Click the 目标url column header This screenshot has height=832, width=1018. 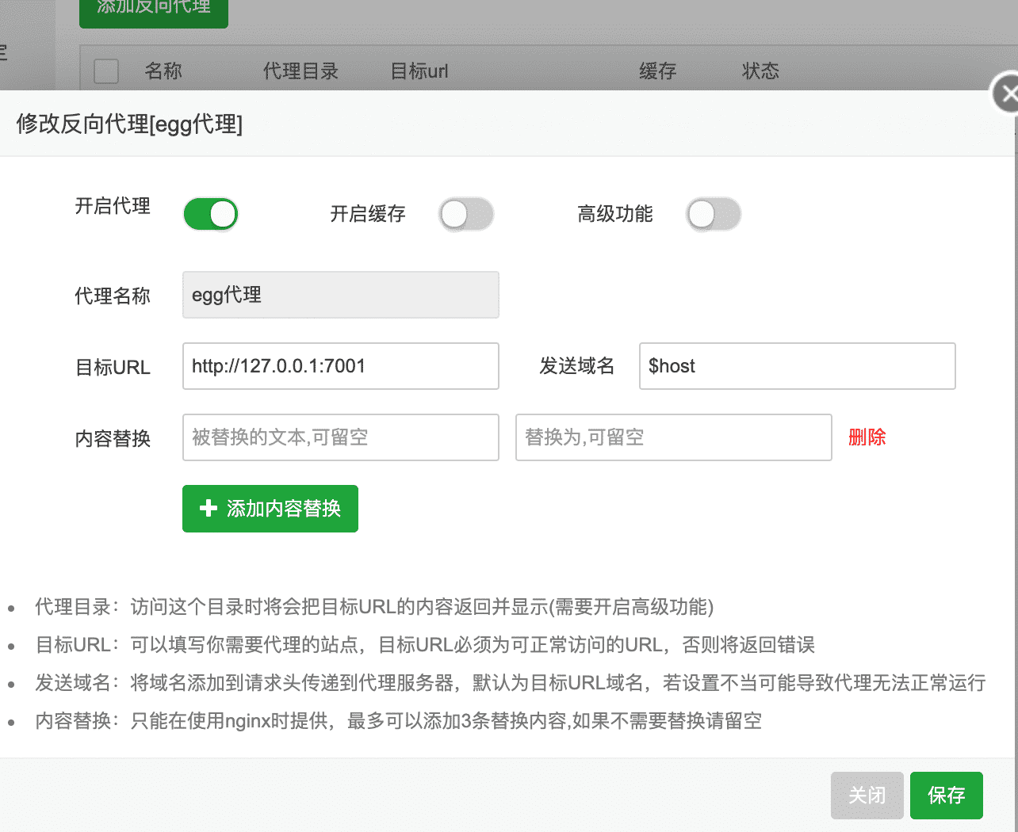419,71
